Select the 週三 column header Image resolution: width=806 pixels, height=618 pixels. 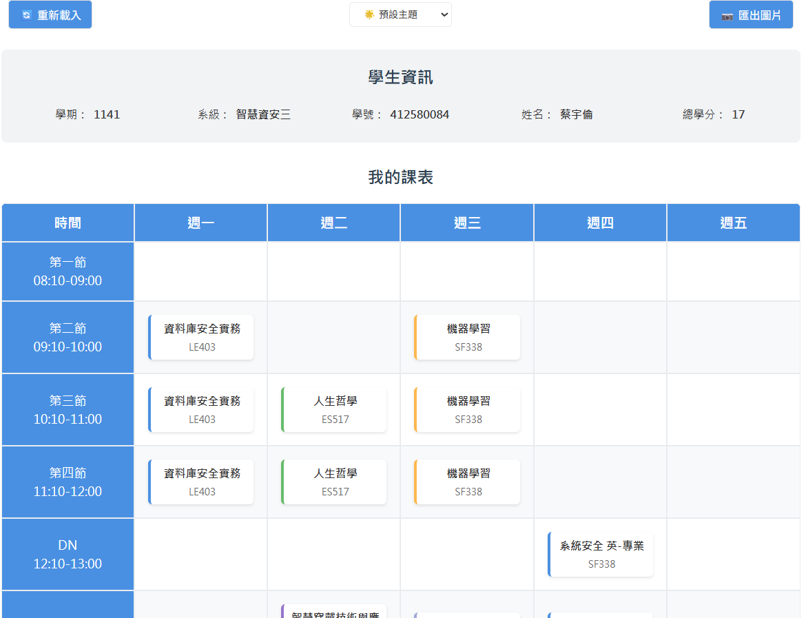(467, 223)
